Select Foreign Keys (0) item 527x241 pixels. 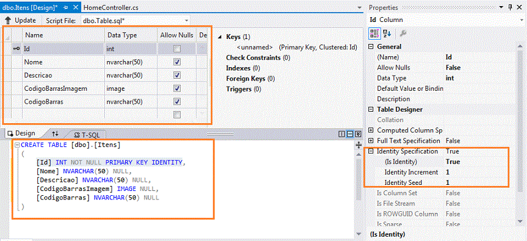(x=251, y=79)
